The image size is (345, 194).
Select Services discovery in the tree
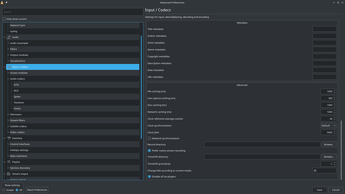click(x=20, y=168)
